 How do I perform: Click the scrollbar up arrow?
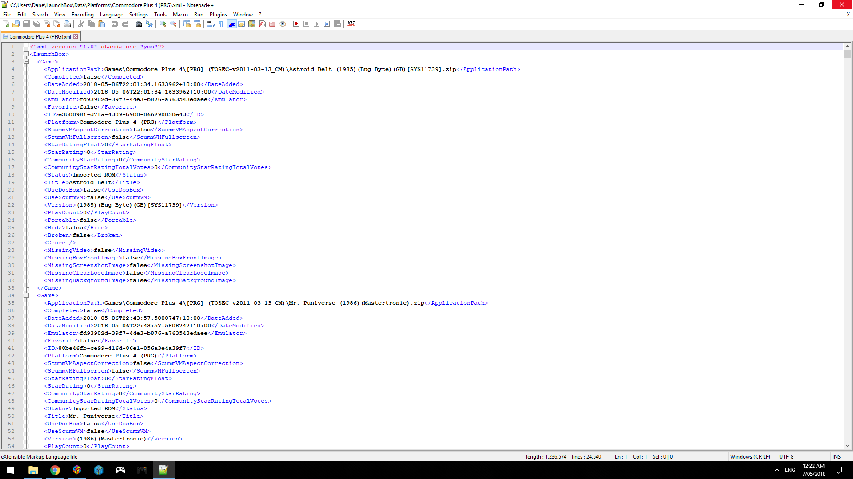point(847,46)
